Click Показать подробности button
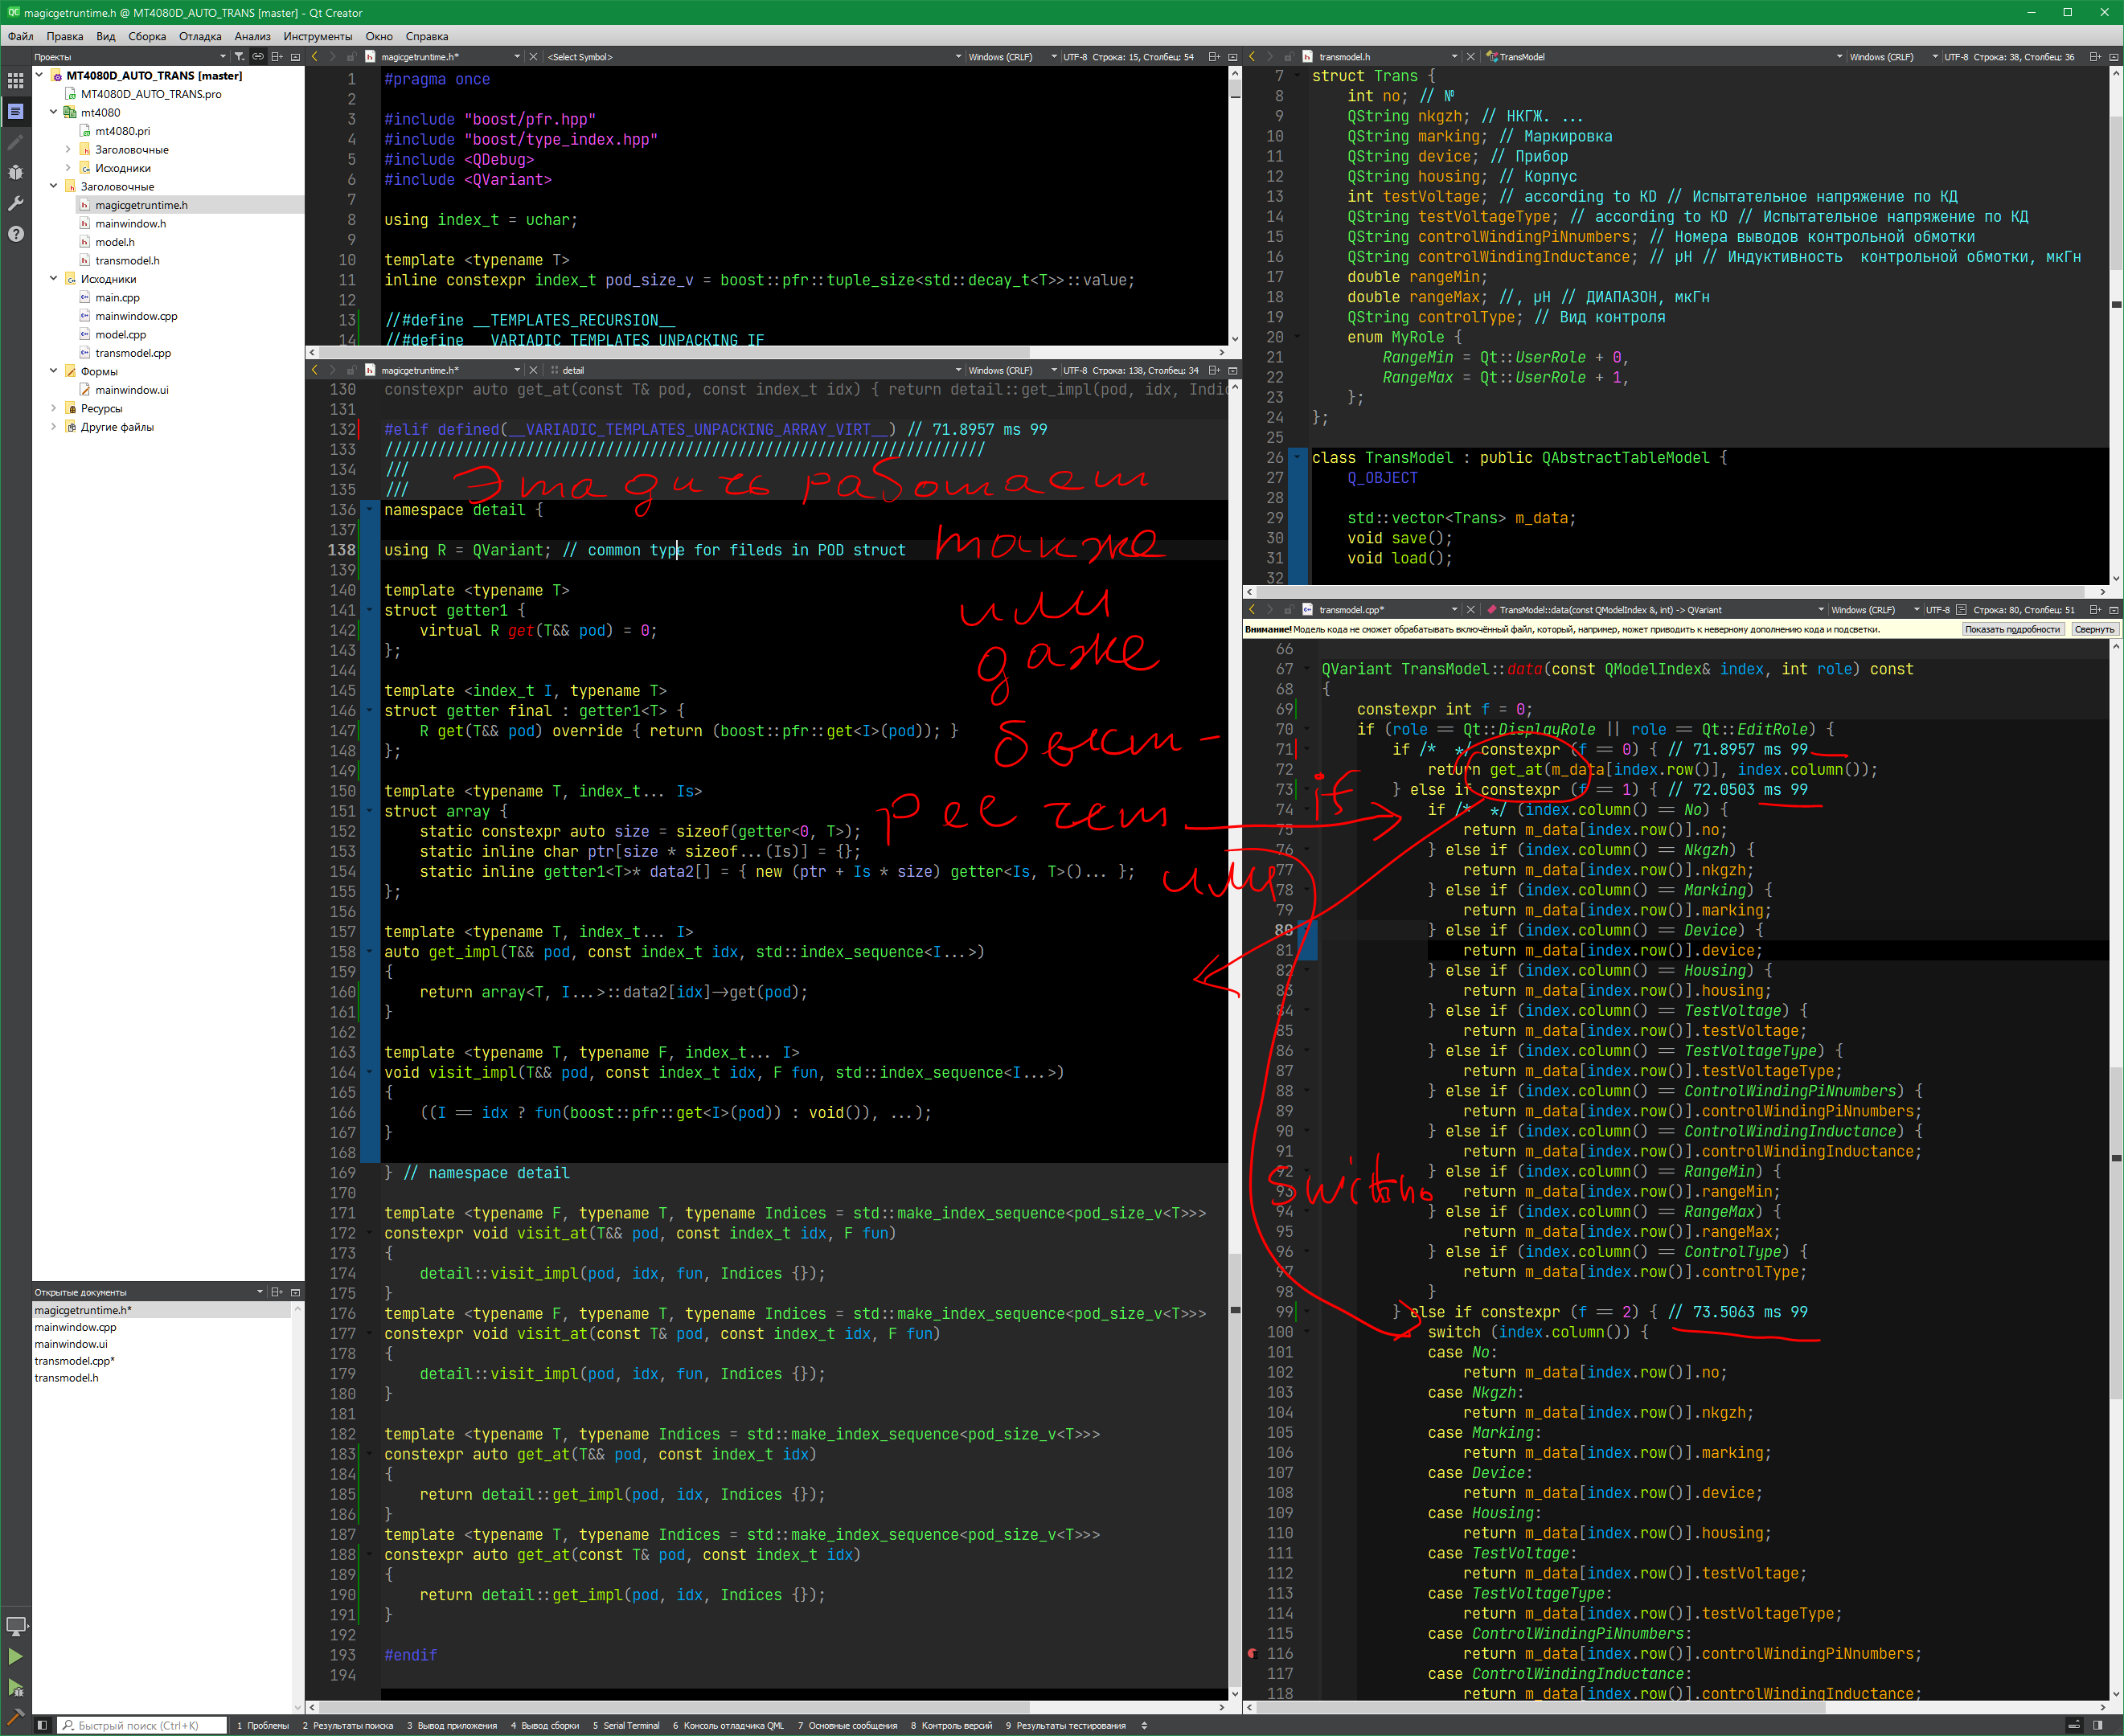The width and height of the screenshot is (2124, 1736). click(2012, 629)
